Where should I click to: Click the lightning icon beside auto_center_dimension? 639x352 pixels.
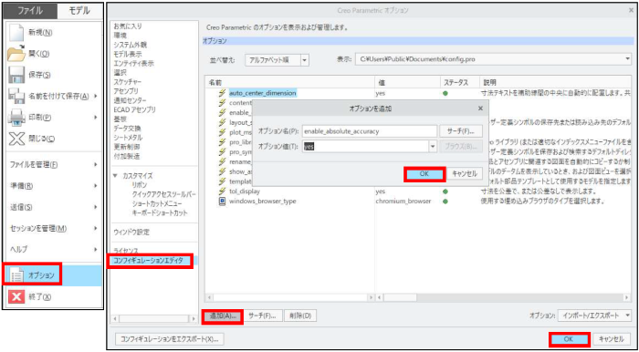[x=222, y=93]
